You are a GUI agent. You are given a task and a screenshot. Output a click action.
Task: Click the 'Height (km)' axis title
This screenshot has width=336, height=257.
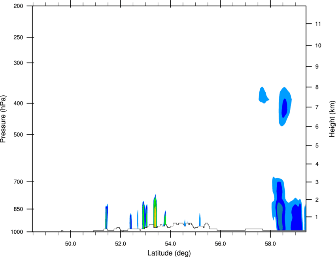tap(332, 119)
